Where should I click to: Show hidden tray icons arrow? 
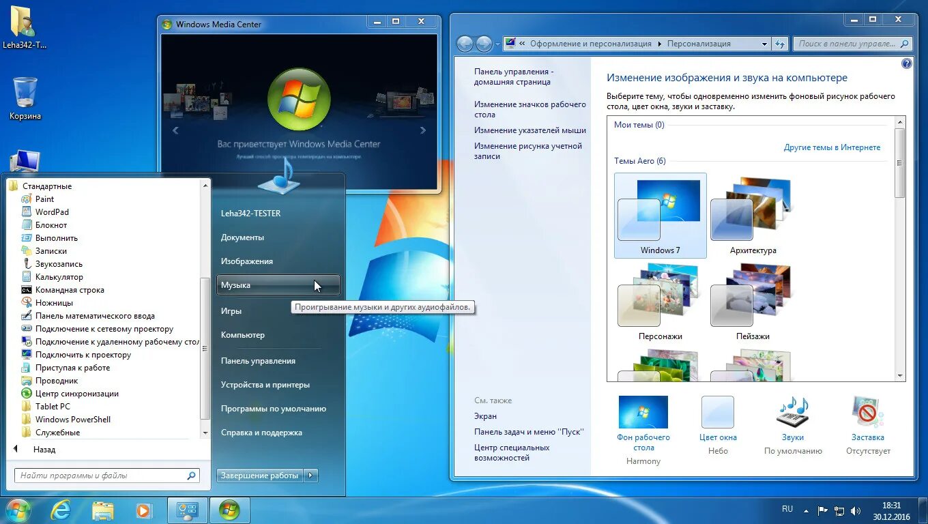(x=807, y=510)
